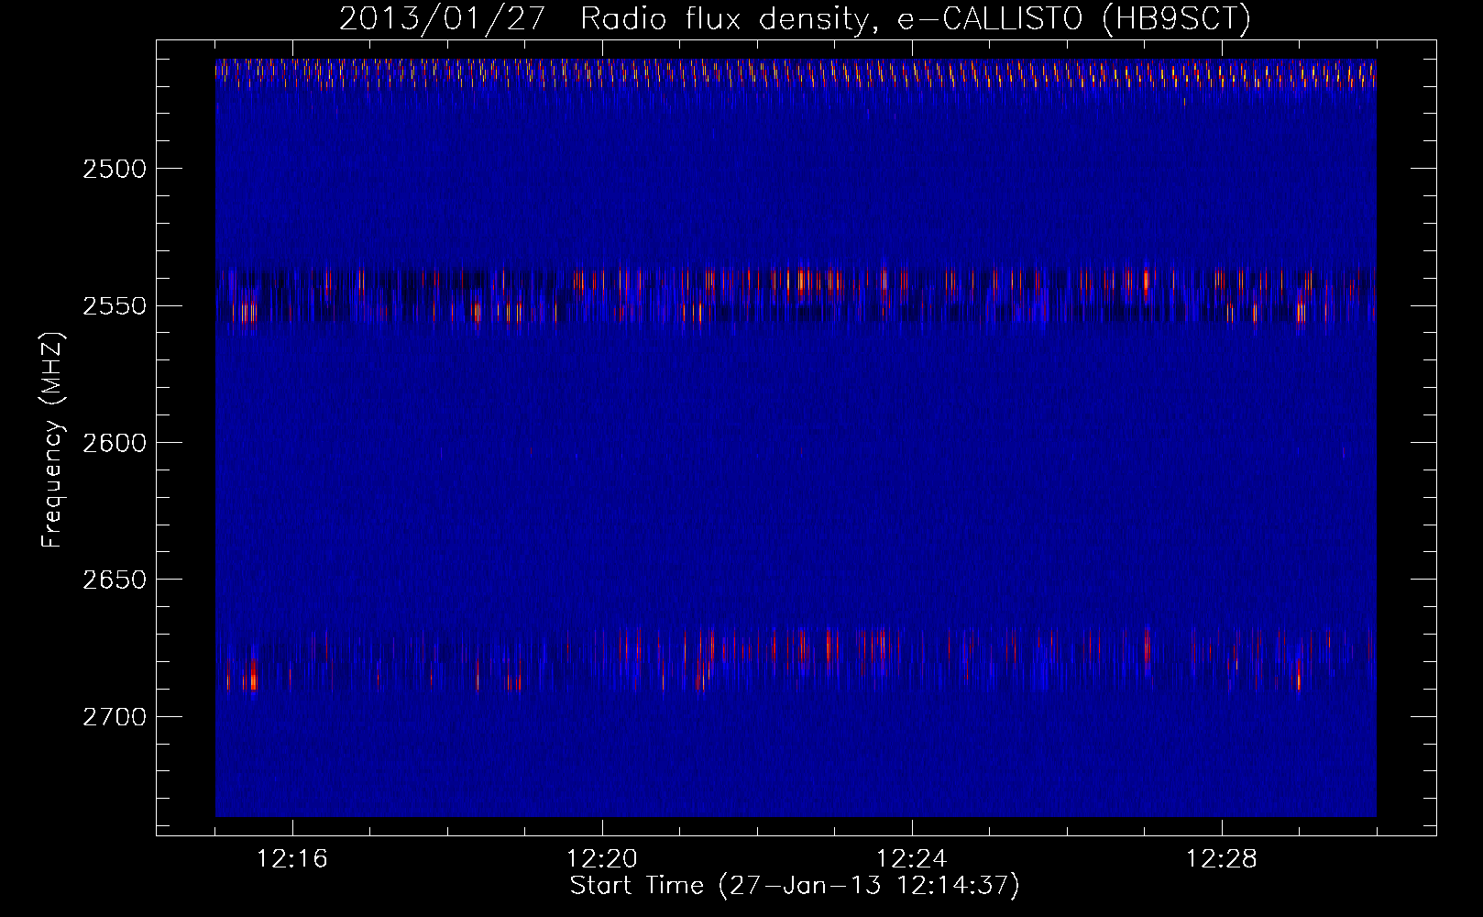
Task: Click the 'Frequency (MHZ)' axis title
Action: (x=52, y=440)
